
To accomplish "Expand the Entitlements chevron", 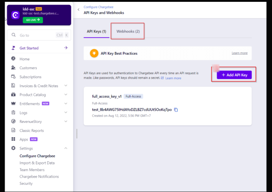I will point(66,103).
